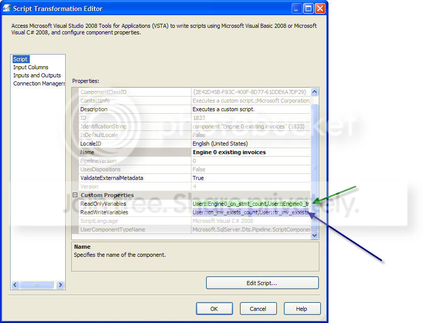Click the left pane horizontal scrollbar thumb

(36, 285)
